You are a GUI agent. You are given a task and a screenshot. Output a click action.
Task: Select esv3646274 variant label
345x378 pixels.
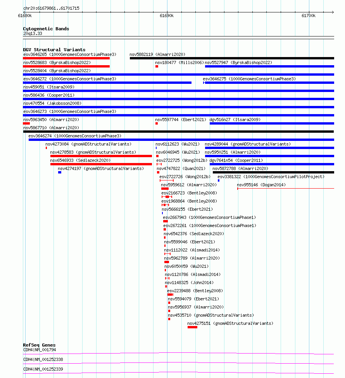pos(75,136)
